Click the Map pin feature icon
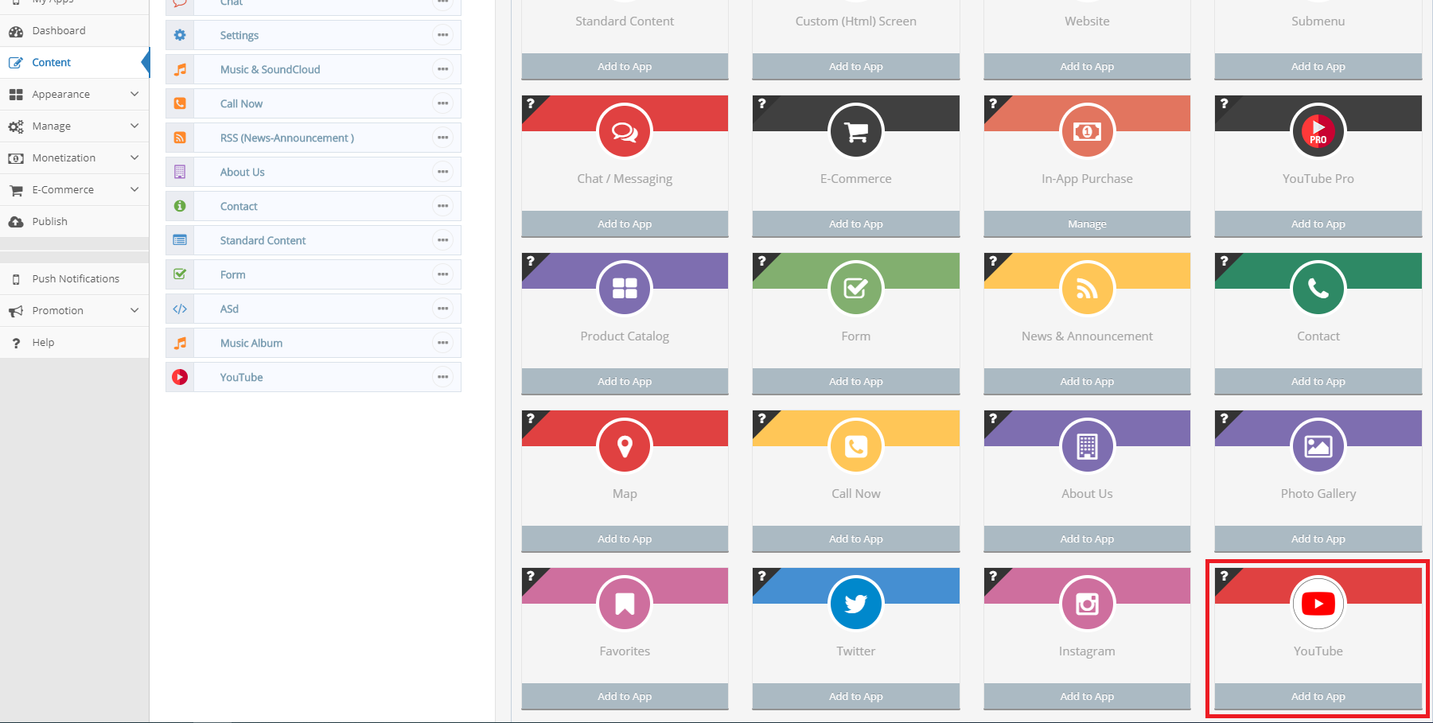The width and height of the screenshot is (1433, 723). (x=625, y=446)
